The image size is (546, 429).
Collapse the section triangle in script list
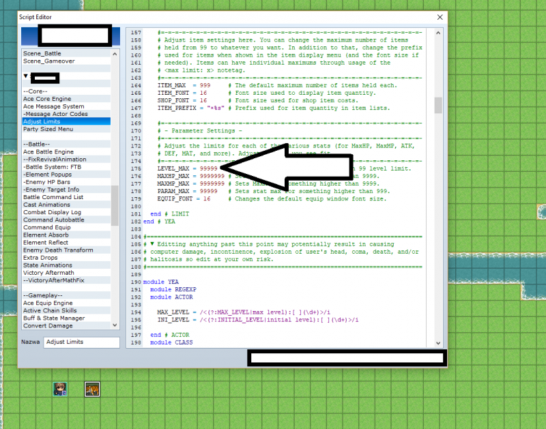tap(25, 76)
